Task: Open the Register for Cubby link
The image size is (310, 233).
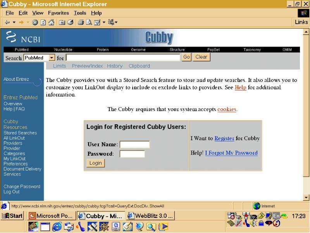Action: (224, 138)
